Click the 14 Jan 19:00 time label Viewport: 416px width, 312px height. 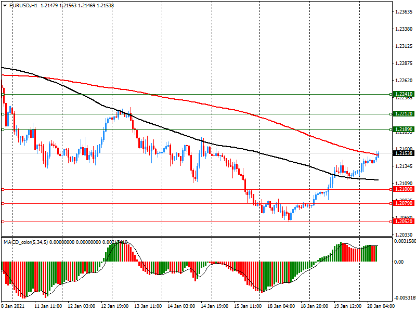(x=215, y=306)
